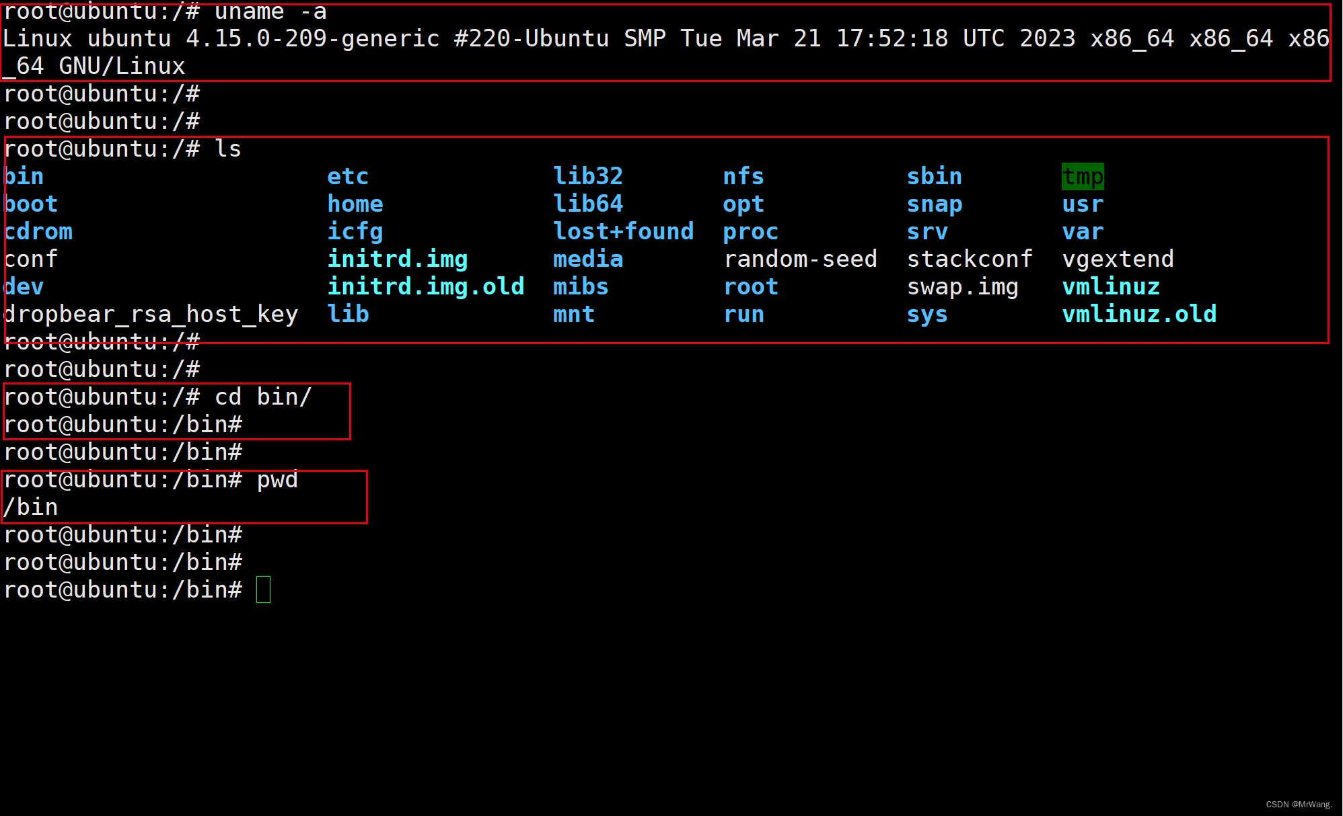The image size is (1343, 816).
Task: Click the 'initrd.img.old' symlink entry
Action: tap(426, 287)
